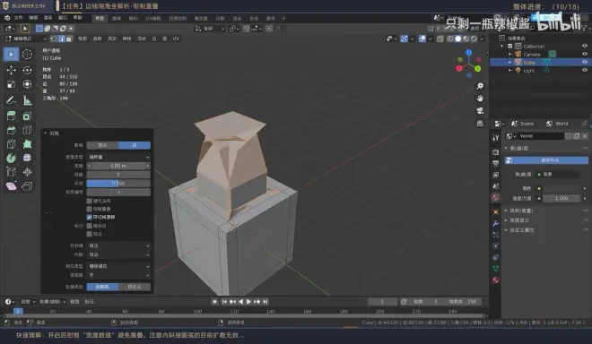
Task: Pick the Measure ruler tool
Action: pos(27,100)
